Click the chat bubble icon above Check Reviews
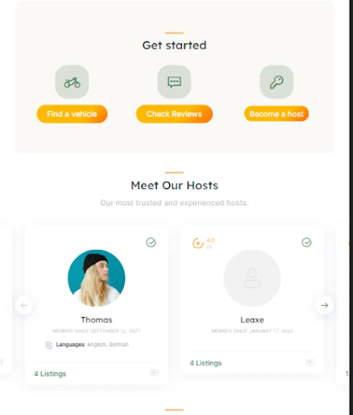This screenshot has width=353, height=415. 174,83
